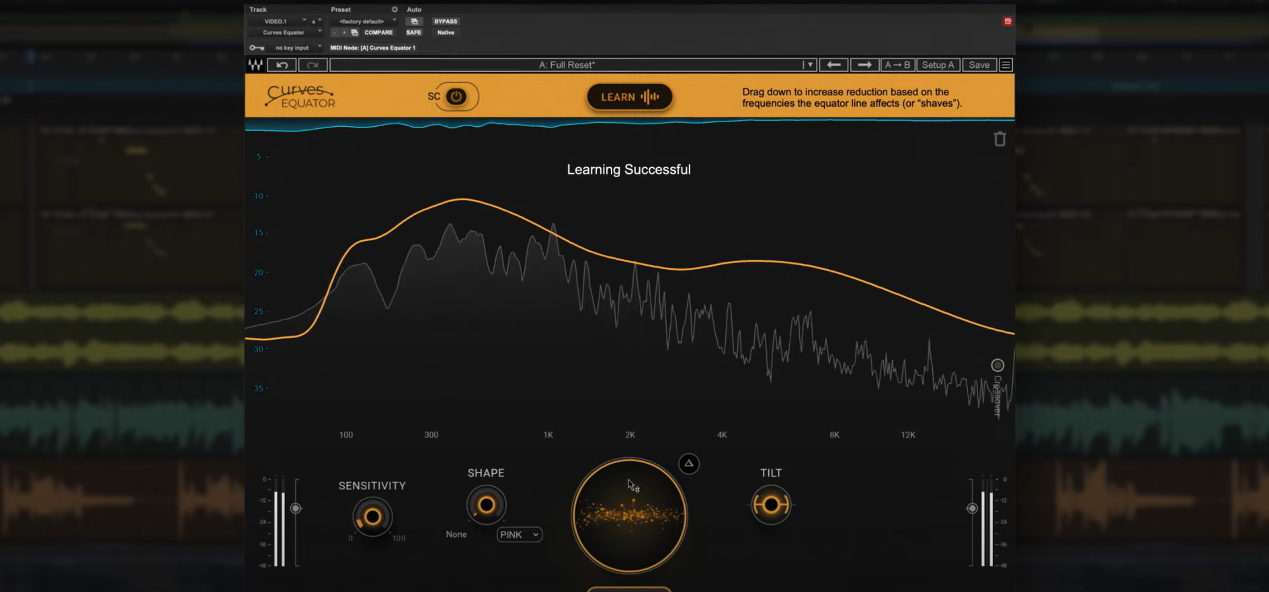
Task: Open the Waves toolbar hamburger menu
Action: click(x=1006, y=65)
